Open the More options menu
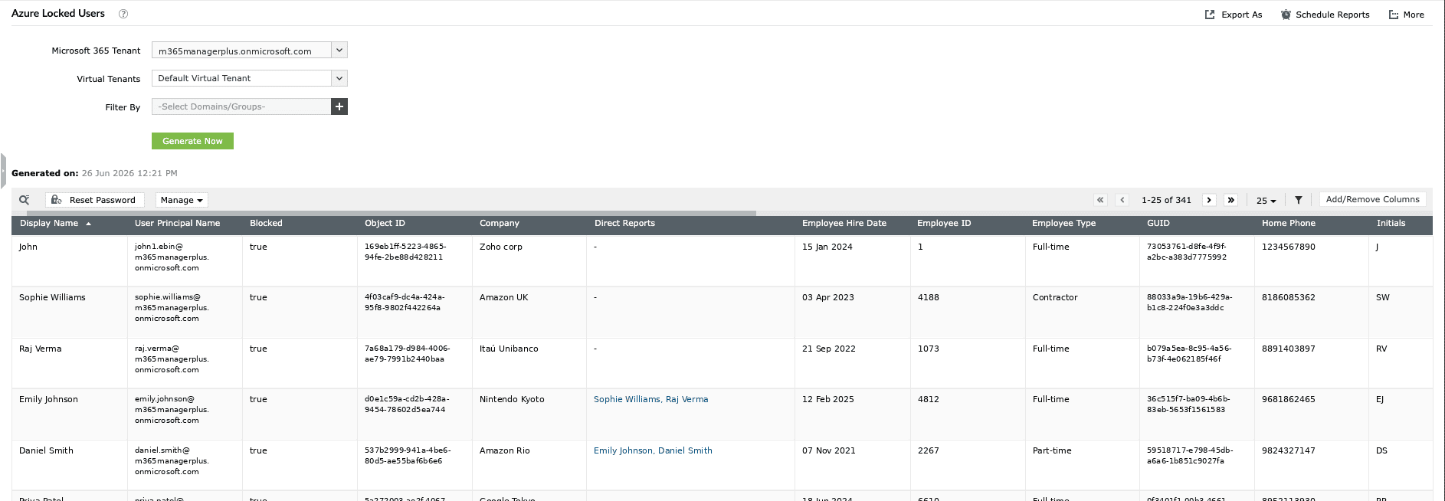Screen dimensions: 1445x501 click(1406, 15)
